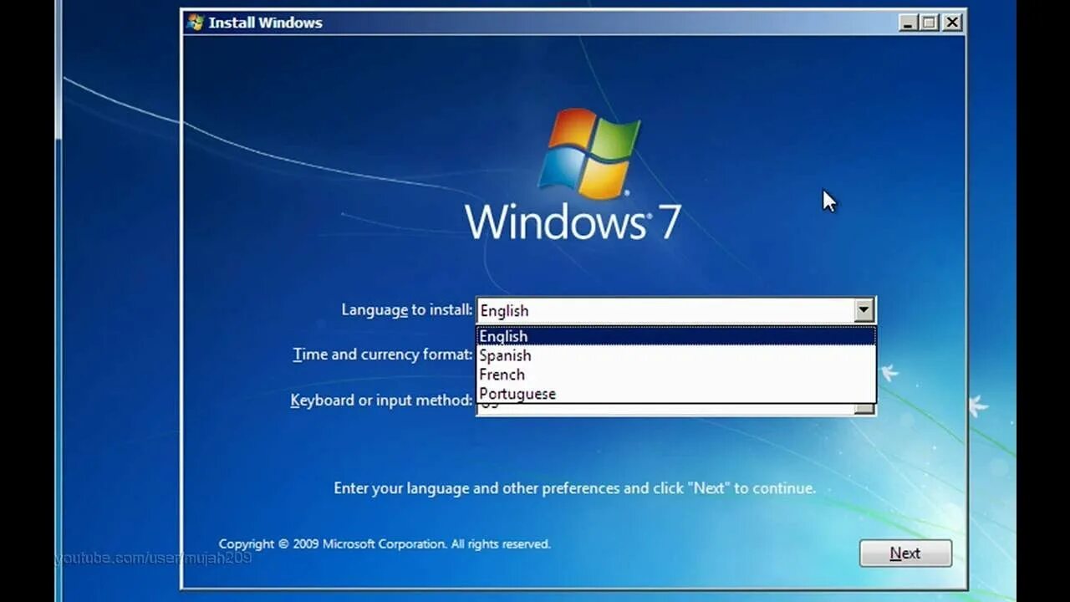
Task: Click the Language to install combo box field
Action: (675, 310)
